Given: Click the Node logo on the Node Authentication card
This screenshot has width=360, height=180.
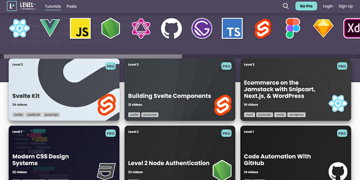Looking at the screenshot, I should [x=222, y=170].
